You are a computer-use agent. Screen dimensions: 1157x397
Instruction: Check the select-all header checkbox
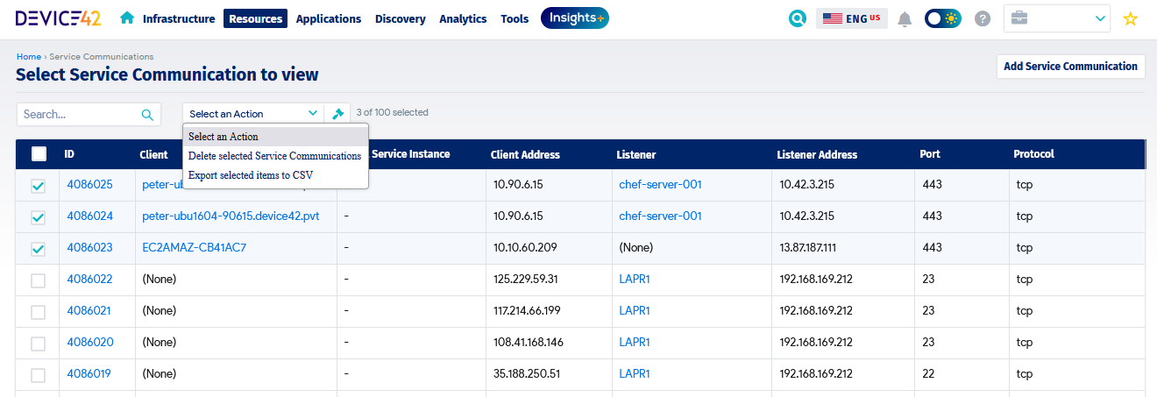(39, 154)
